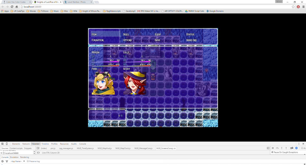Toggle the device mode icon in DevTools
This screenshot has height=165, width=306.
point(7,144)
